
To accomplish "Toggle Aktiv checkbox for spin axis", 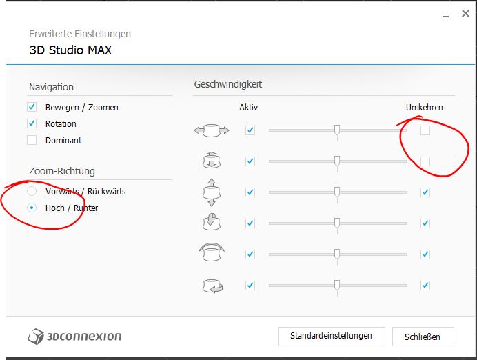I will tap(250, 286).
